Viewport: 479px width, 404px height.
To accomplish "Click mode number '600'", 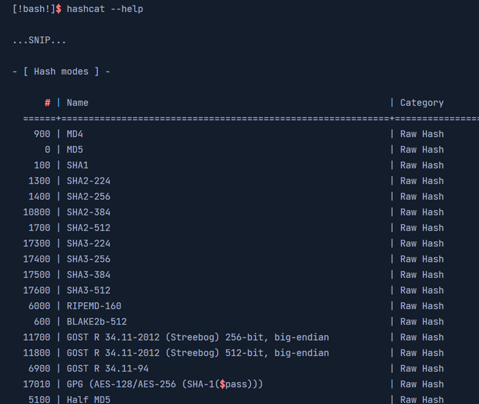I will coord(42,321).
